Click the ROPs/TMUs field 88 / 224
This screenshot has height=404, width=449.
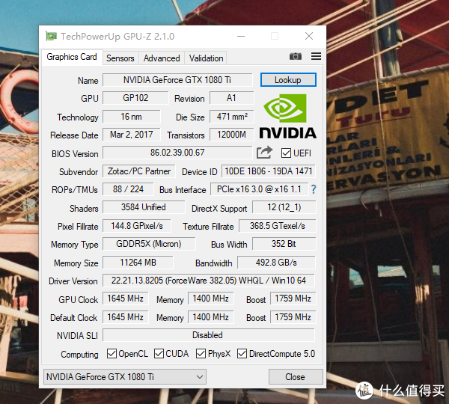(x=128, y=189)
